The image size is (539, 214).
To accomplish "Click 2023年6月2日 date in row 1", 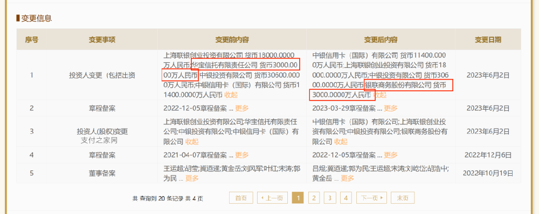I will pos(488,75).
